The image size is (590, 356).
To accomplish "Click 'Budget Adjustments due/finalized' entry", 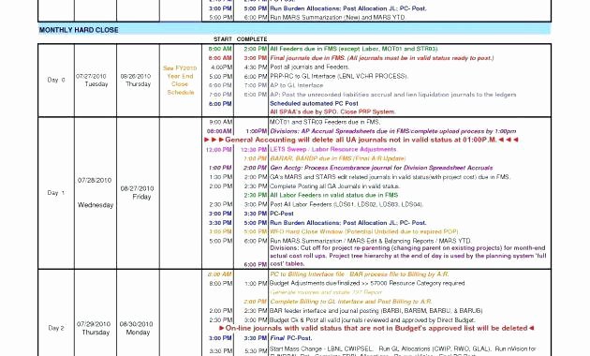I will [x=367, y=283].
